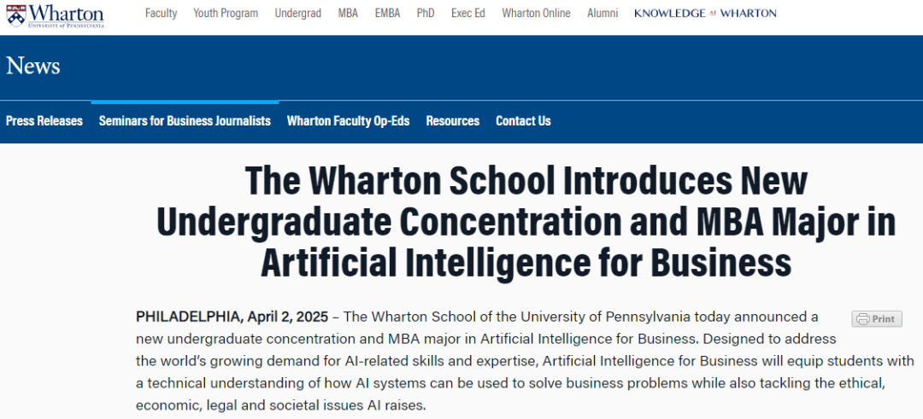
Task: Select MBA in the top navigation
Action: 348,14
